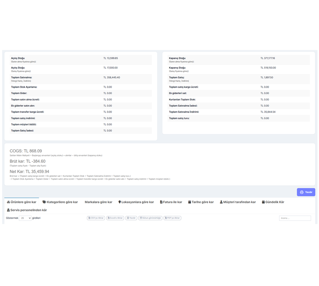319x286 pixels.
Task: Export table with PDF'ye Aktar
Action: tap(172, 218)
